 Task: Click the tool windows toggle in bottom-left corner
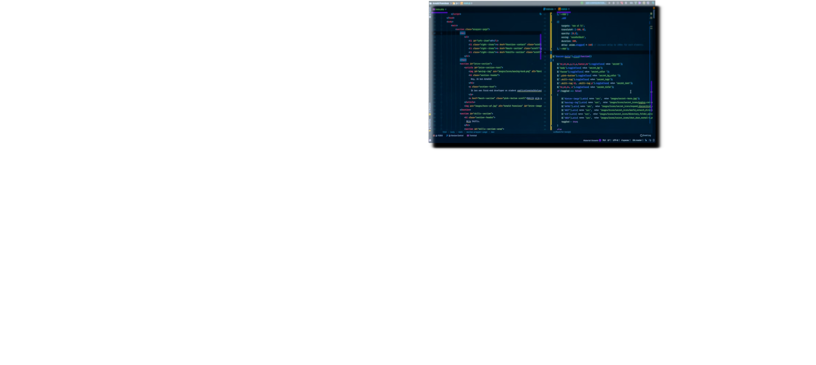(x=430, y=141)
